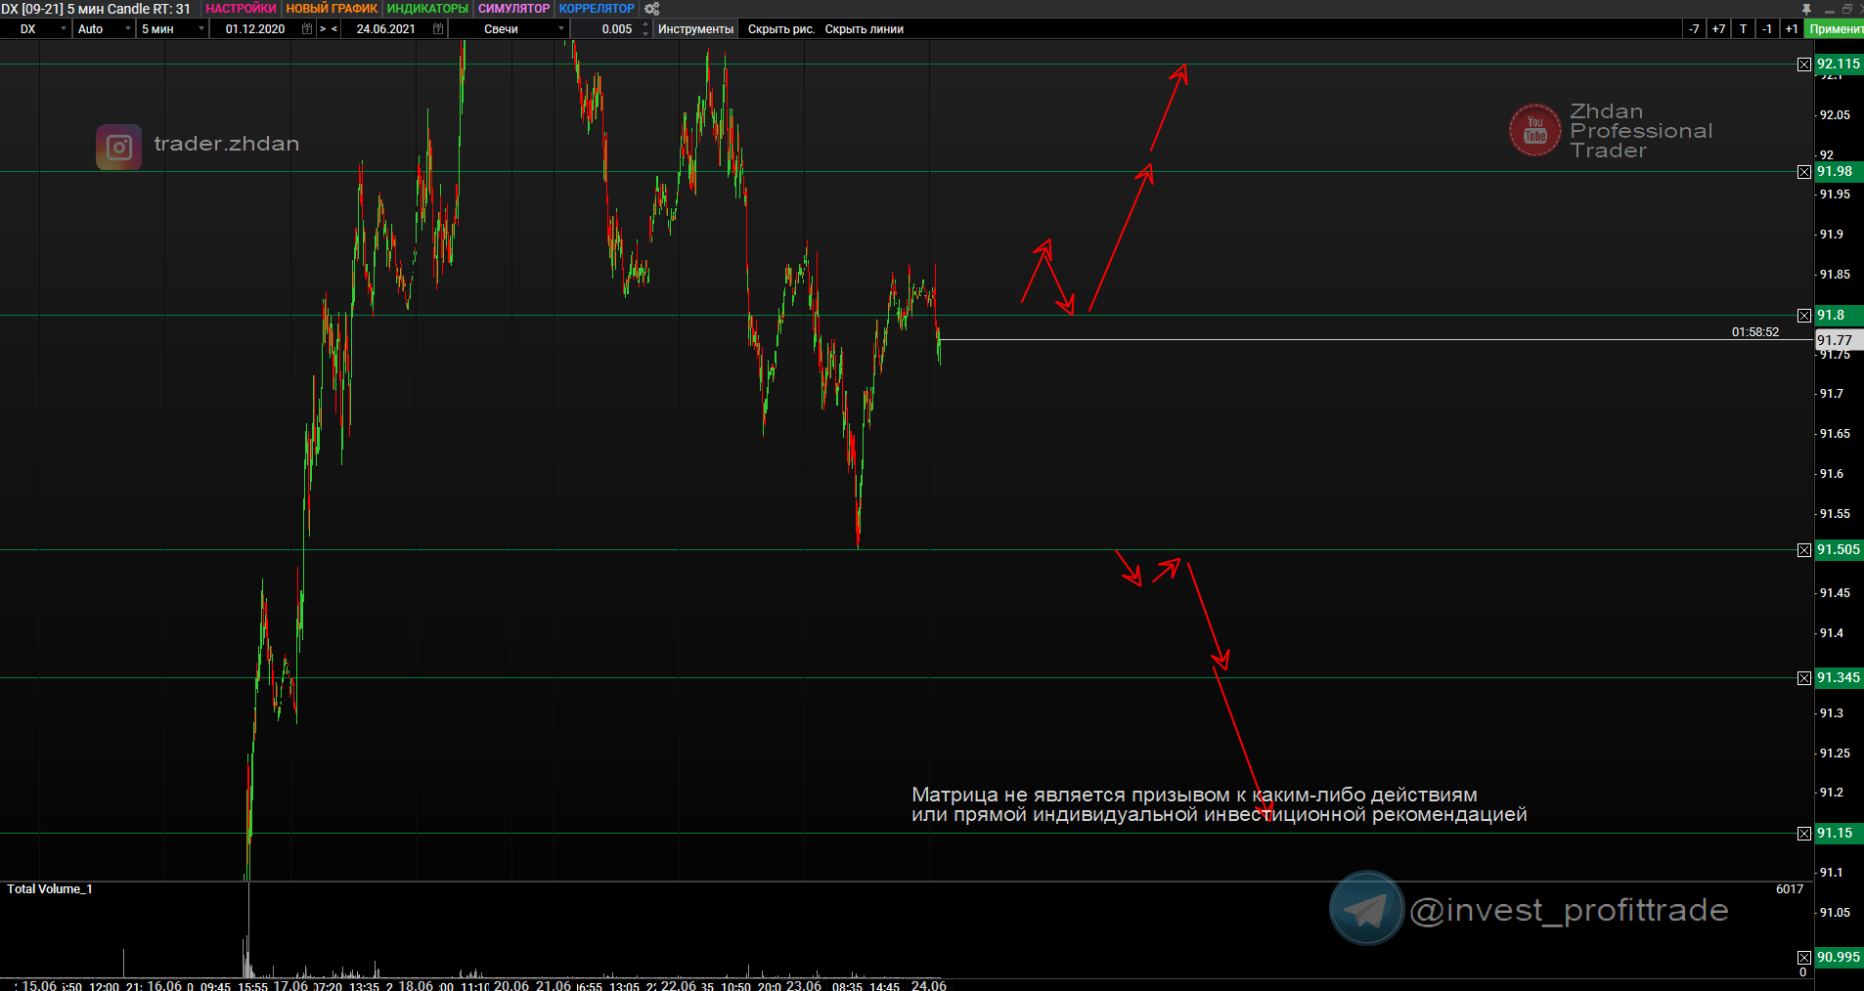1864x991 pixels.
Task: Click the current price label 91.77
Action: (1839, 340)
